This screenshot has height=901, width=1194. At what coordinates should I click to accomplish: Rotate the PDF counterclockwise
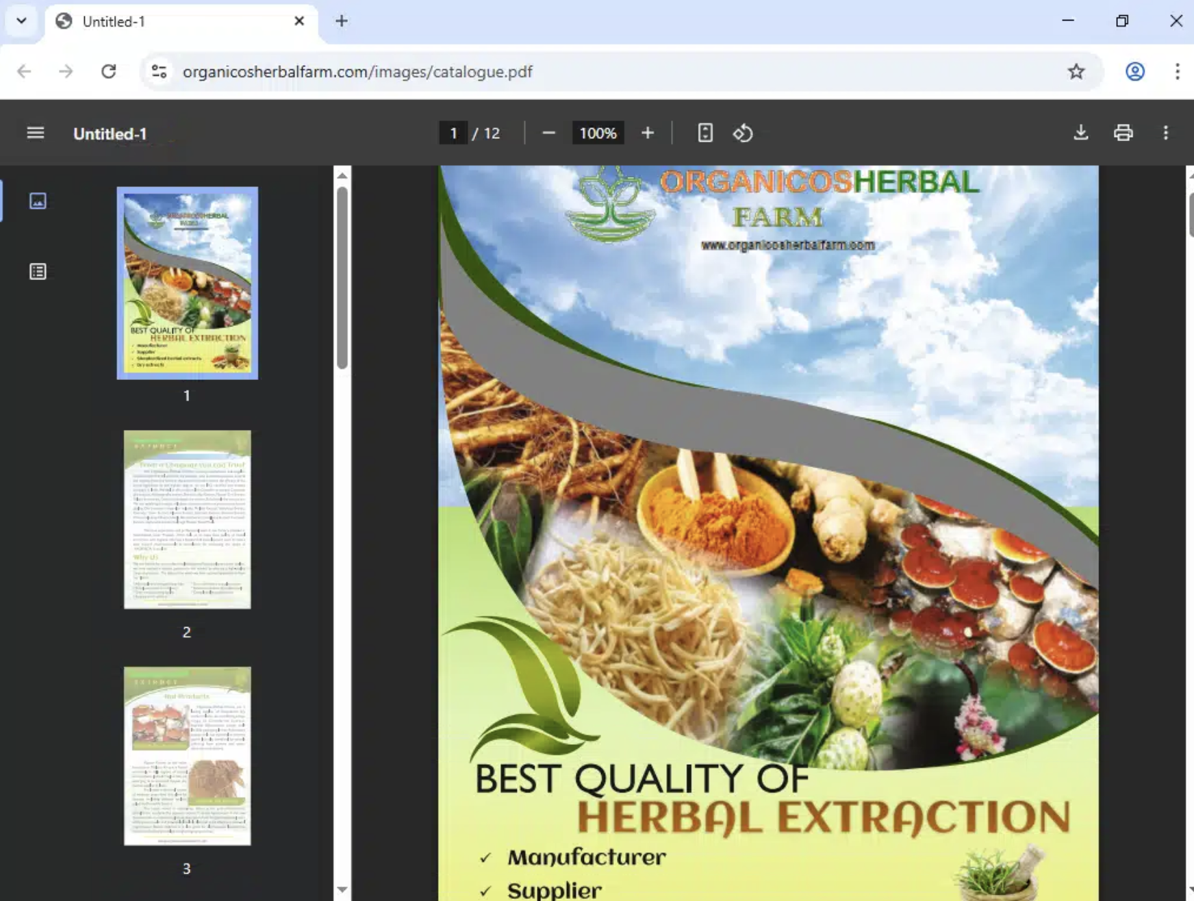point(743,133)
